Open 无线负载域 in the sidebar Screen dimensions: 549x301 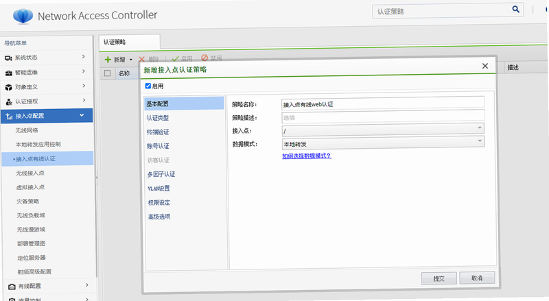point(31,215)
